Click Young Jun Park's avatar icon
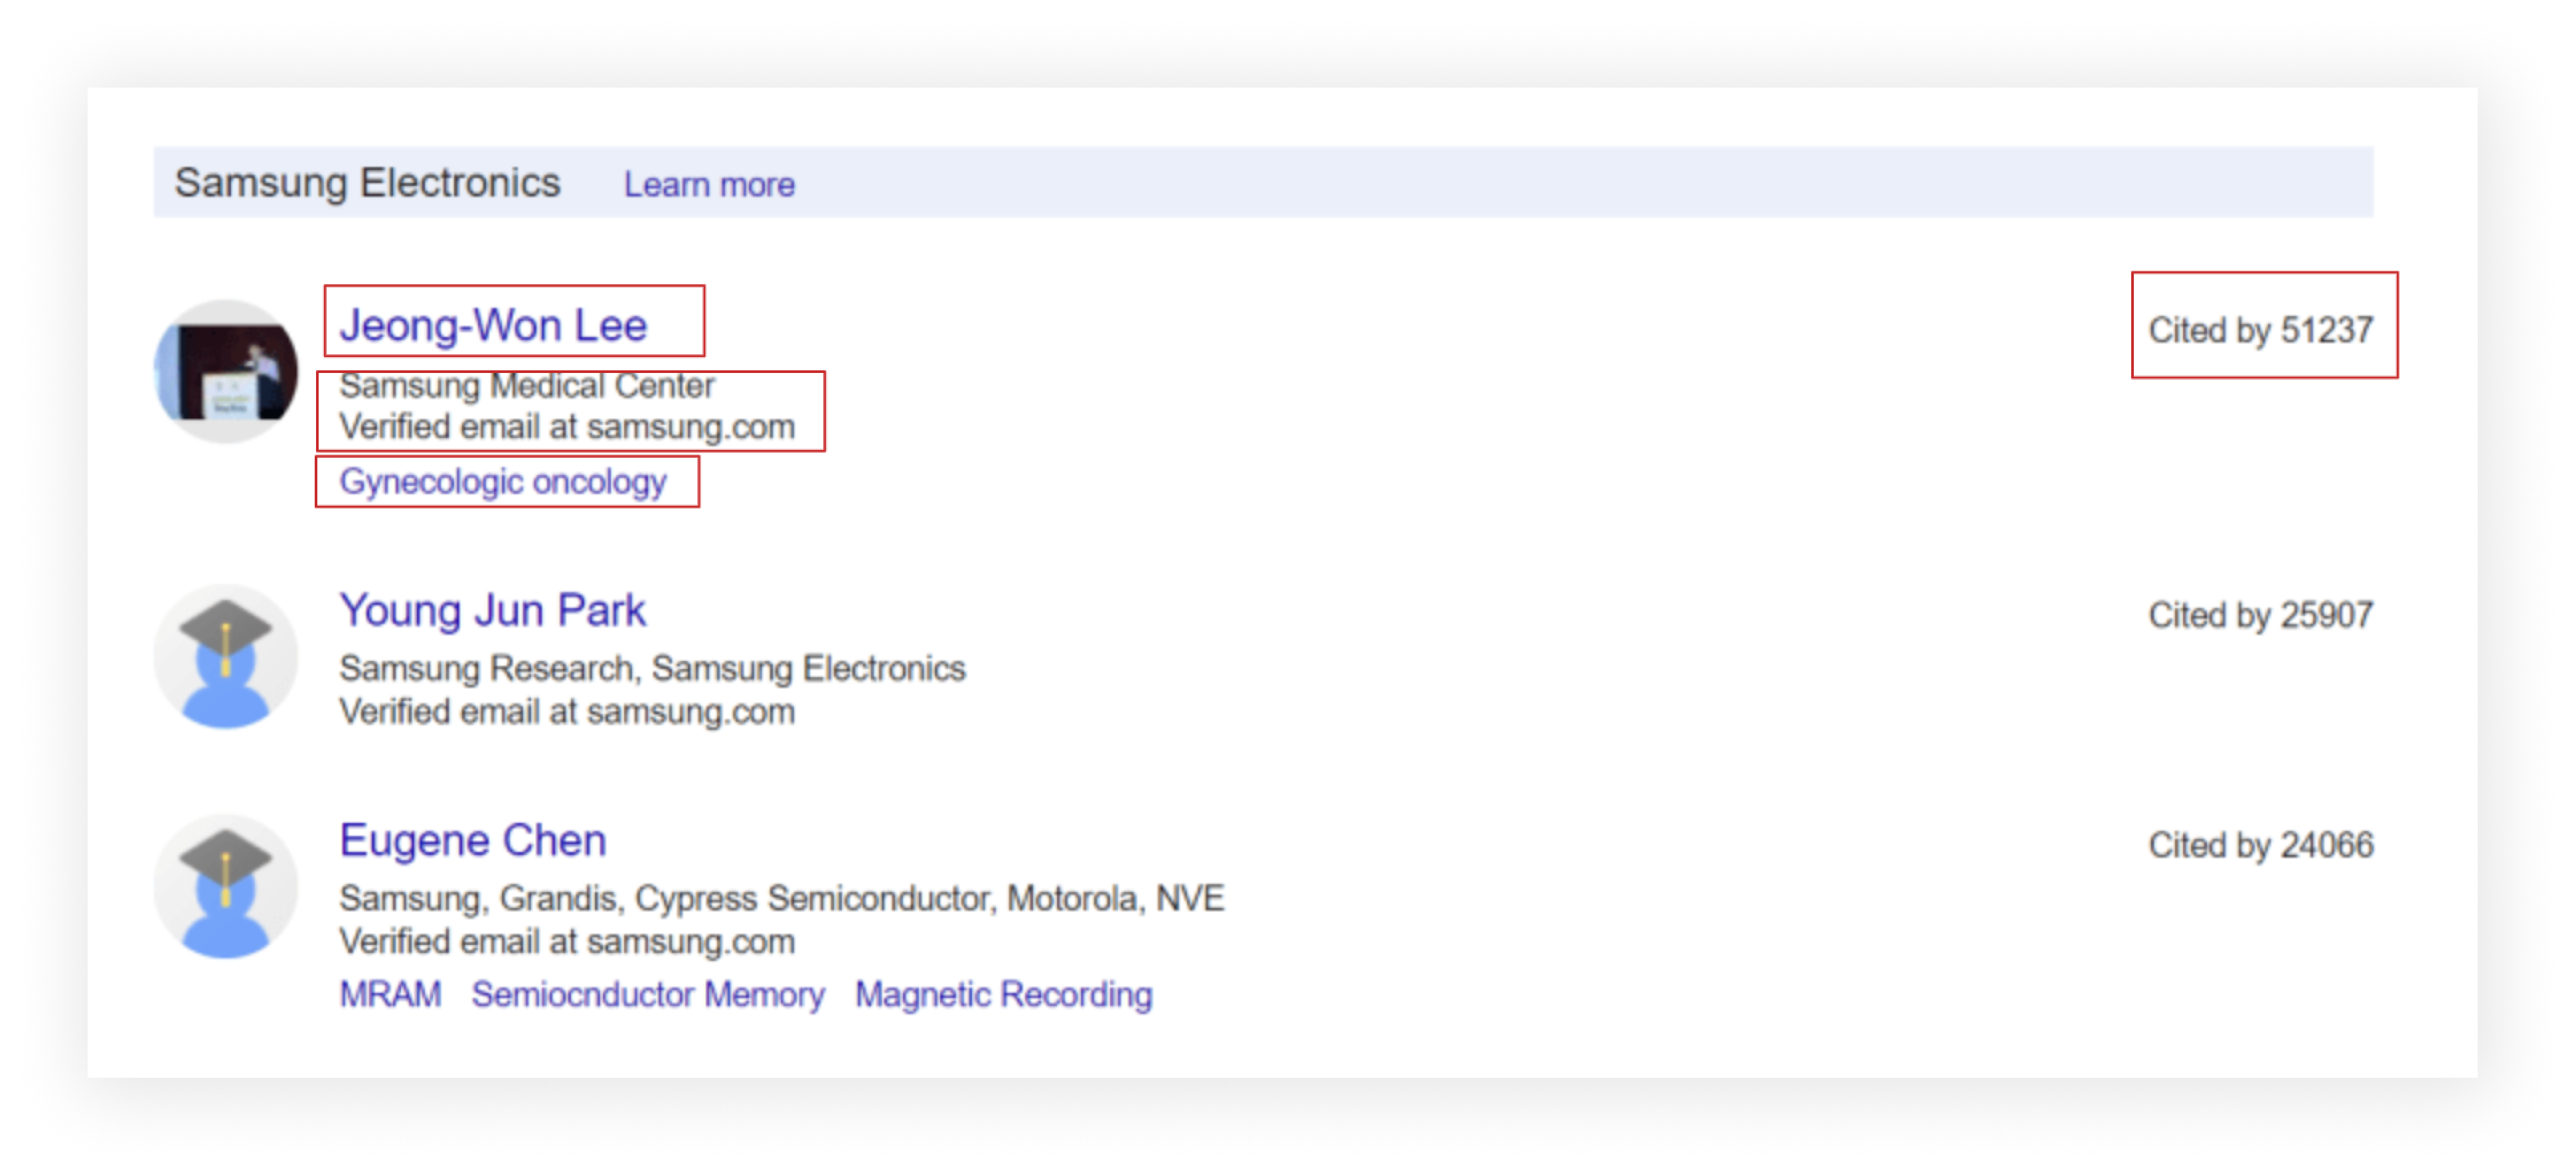 [x=226, y=656]
